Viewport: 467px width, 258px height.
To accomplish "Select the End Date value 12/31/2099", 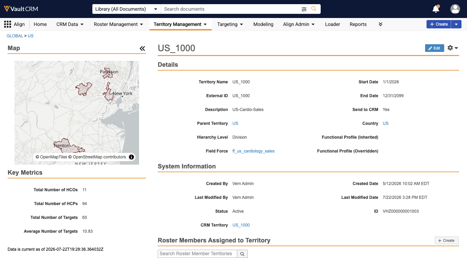I will point(393,96).
